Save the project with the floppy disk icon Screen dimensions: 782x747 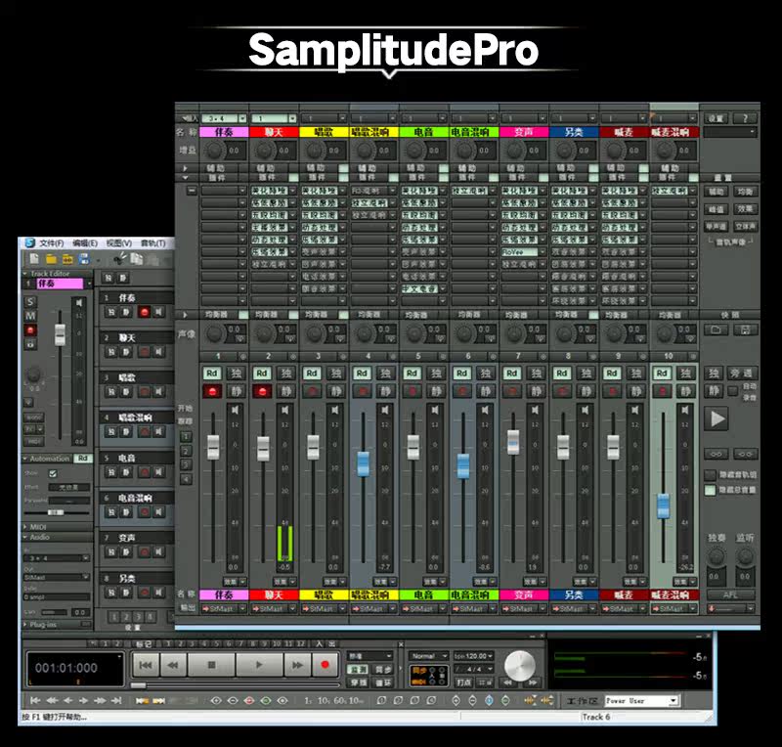(x=84, y=258)
